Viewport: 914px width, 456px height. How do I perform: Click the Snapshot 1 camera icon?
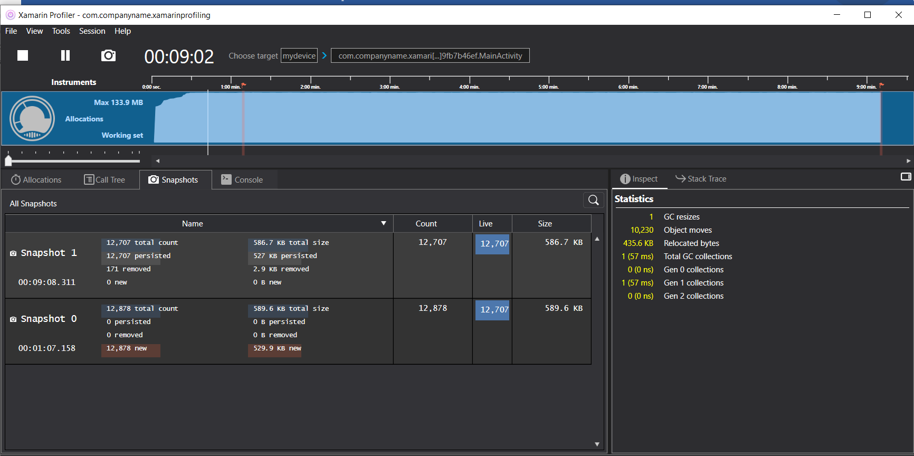coord(13,253)
